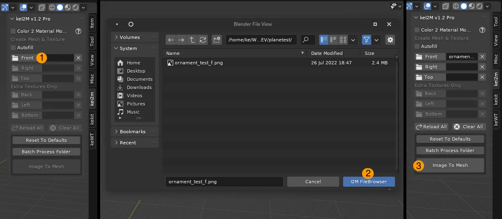Click the file path input field
The height and width of the screenshot is (219, 502).
coord(261,40)
